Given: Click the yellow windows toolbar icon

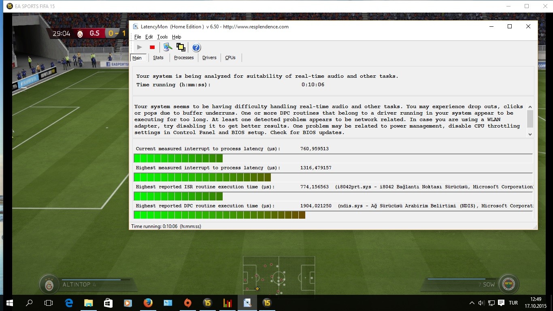Looking at the screenshot, I should pyautogui.click(x=181, y=47).
